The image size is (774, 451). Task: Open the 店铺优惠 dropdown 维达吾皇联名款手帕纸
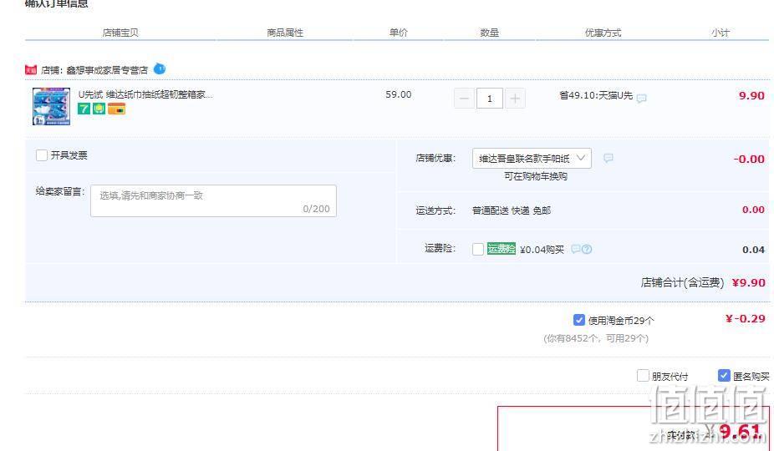[x=532, y=159]
